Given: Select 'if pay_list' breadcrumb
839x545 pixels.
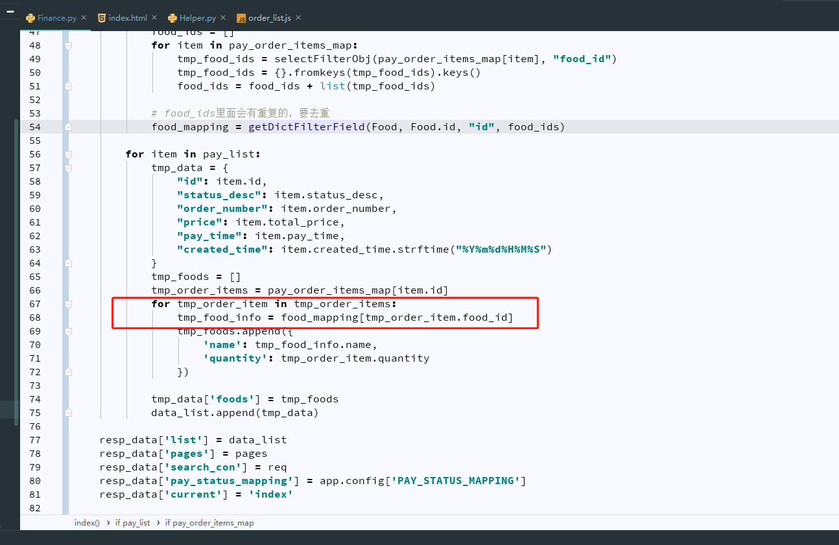Looking at the screenshot, I should click(132, 522).
